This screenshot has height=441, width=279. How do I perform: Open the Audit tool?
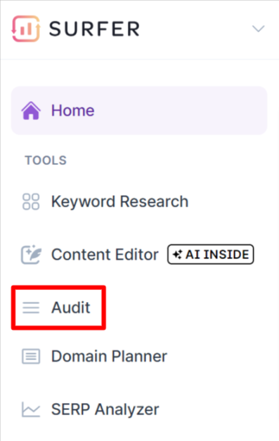(x=71, y=308)
